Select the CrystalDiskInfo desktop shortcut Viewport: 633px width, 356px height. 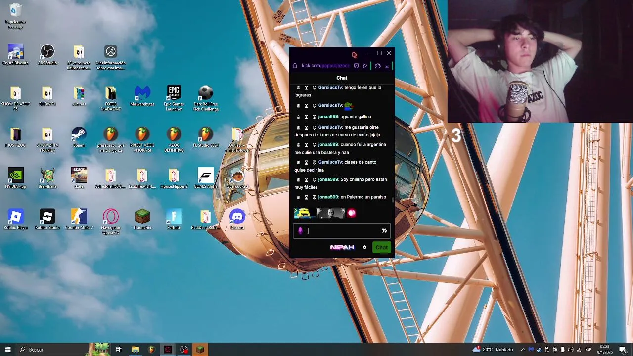(16, 55)
